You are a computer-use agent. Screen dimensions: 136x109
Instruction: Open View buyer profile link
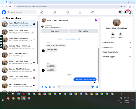[x=75, y=39]
